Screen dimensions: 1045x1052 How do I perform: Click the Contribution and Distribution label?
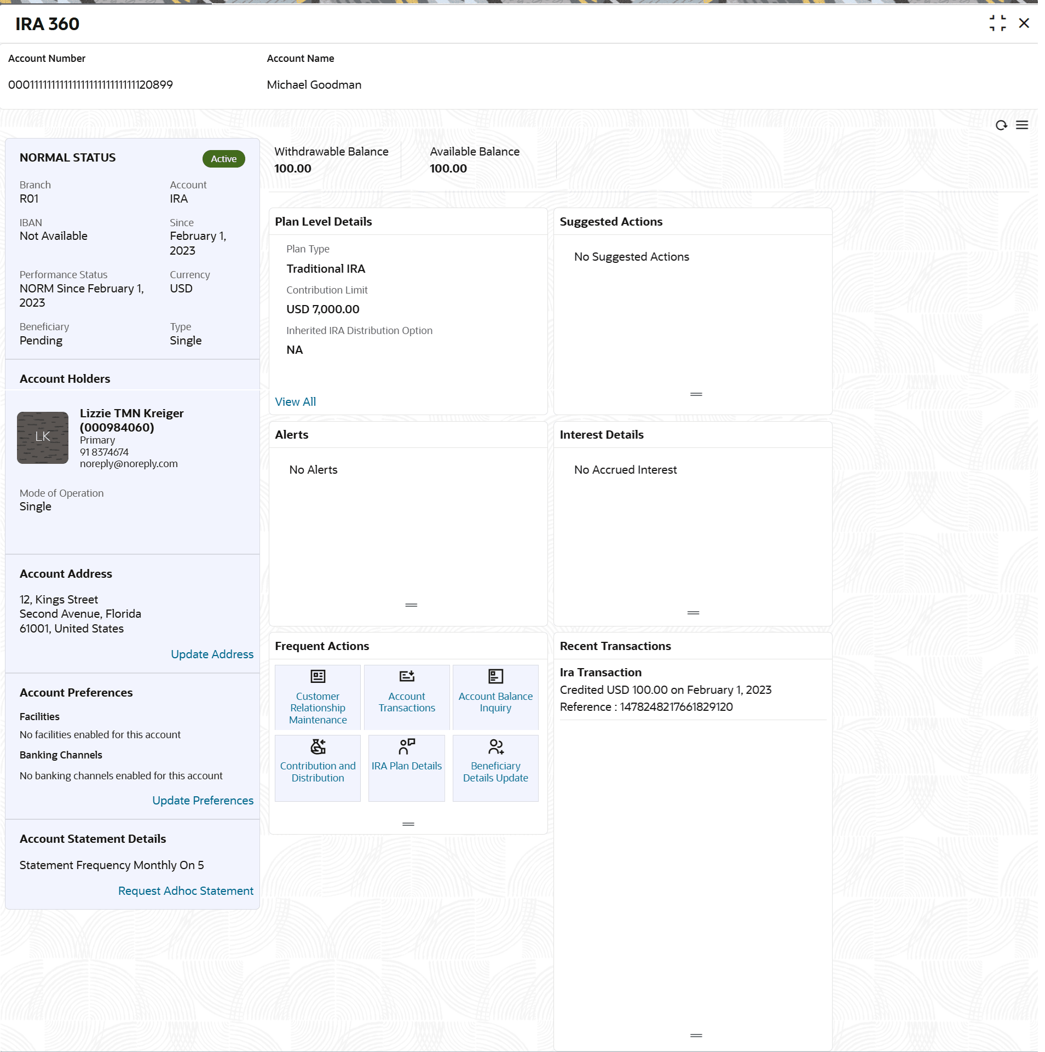(318, 772)
